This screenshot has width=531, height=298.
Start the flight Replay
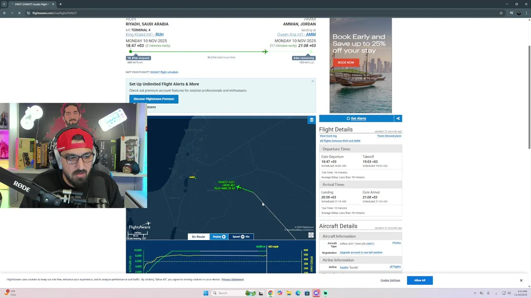tap(219, 237)
